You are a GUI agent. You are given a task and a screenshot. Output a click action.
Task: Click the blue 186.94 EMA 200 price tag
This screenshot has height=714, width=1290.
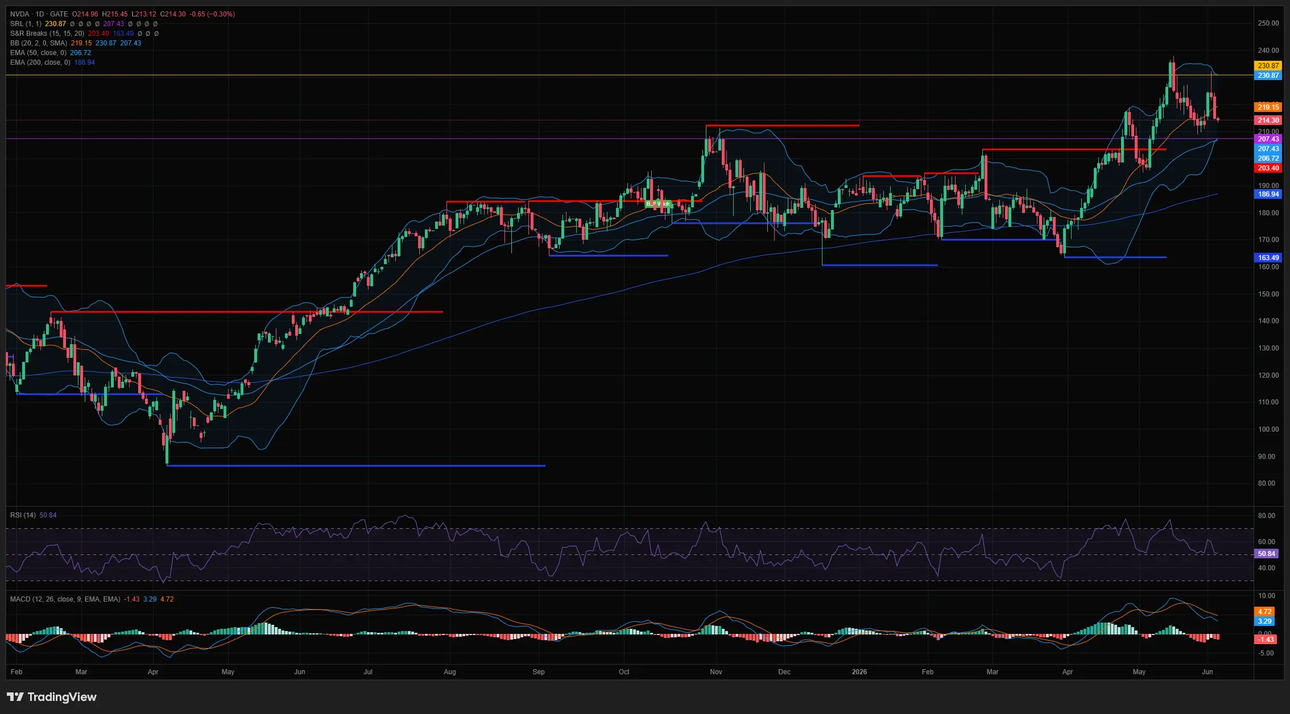(x=1268, y=194)
